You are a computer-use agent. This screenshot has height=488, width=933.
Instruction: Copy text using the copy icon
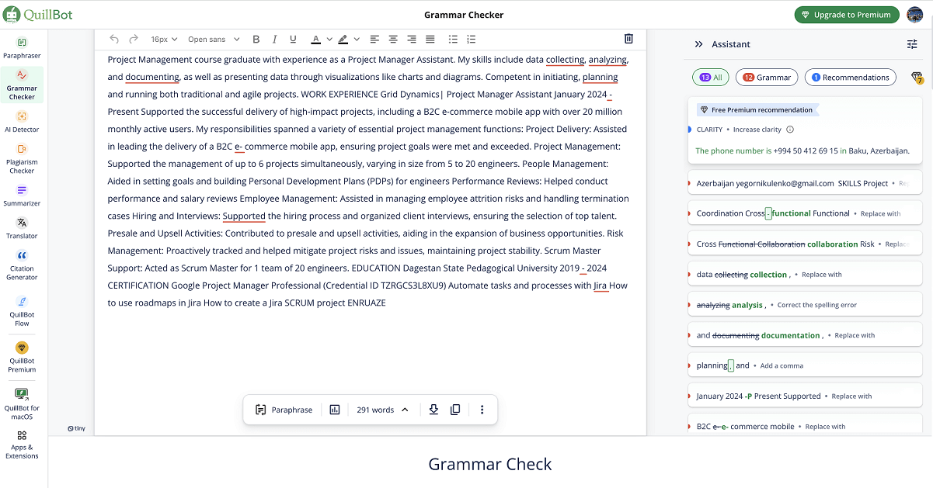coord(455,410)
